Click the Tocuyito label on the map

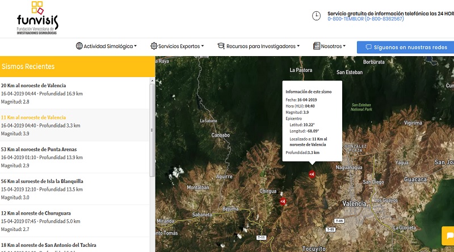pyautogui.click(x=314, y=249)
